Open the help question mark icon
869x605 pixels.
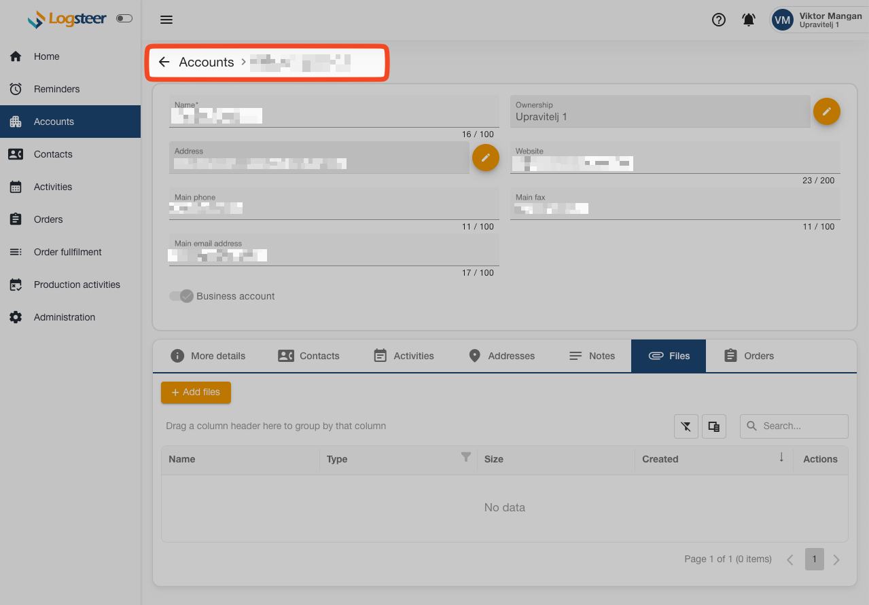[718, 20]
